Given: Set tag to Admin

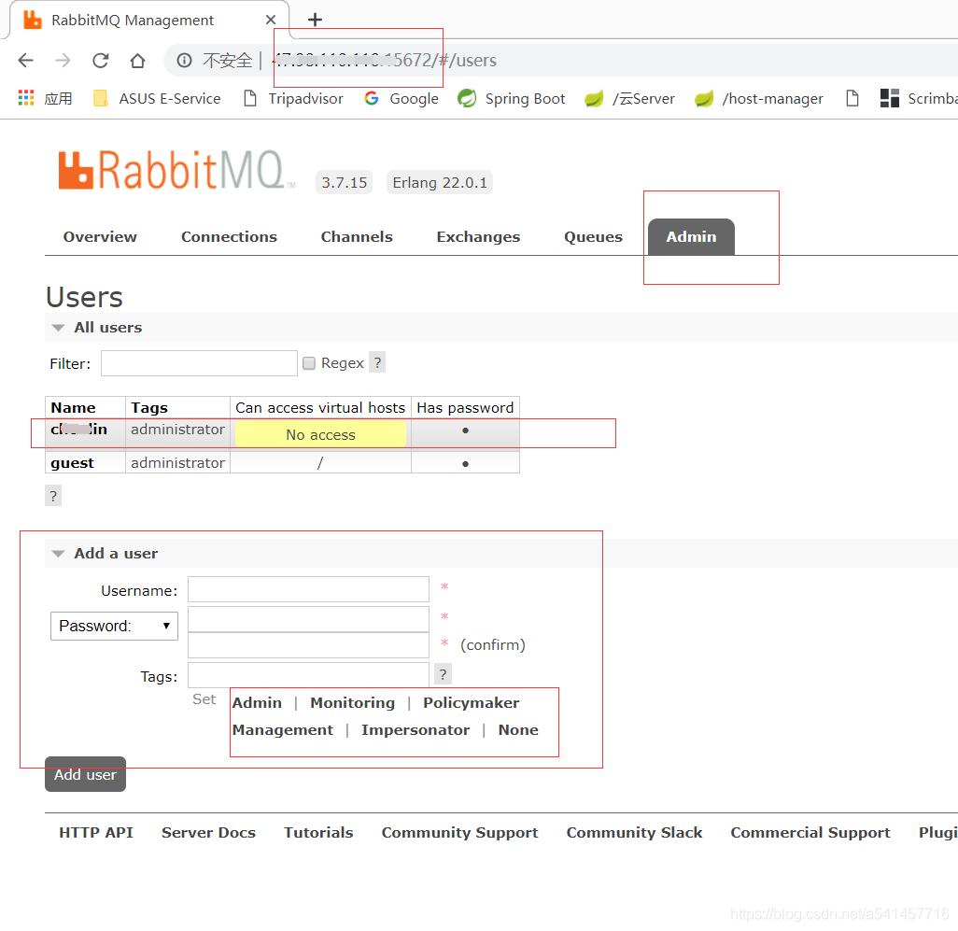Looking at the screenshot, I should [257, 703].
